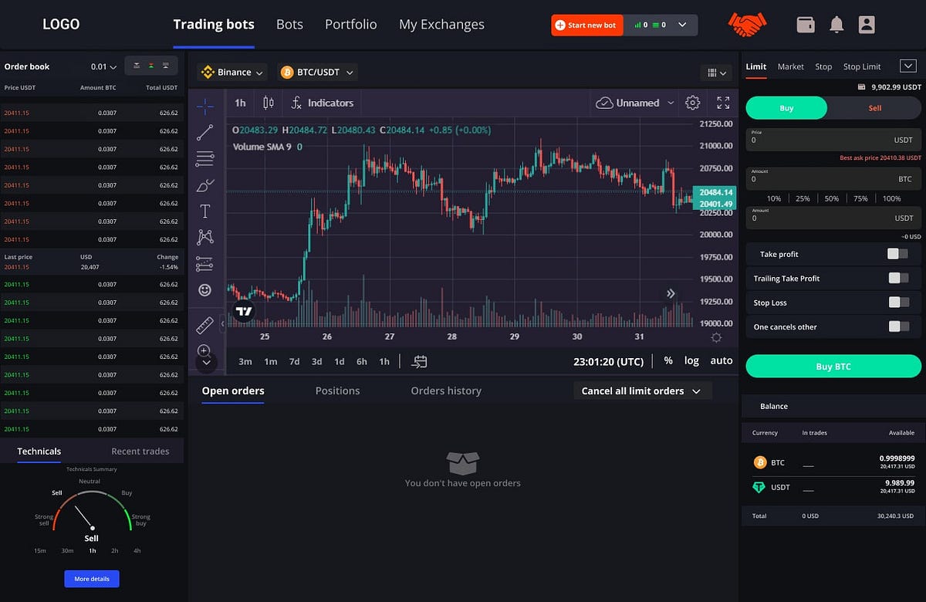Enable the Take profit toggle
This screenshot has height=602, width=926.
(897, 254)
